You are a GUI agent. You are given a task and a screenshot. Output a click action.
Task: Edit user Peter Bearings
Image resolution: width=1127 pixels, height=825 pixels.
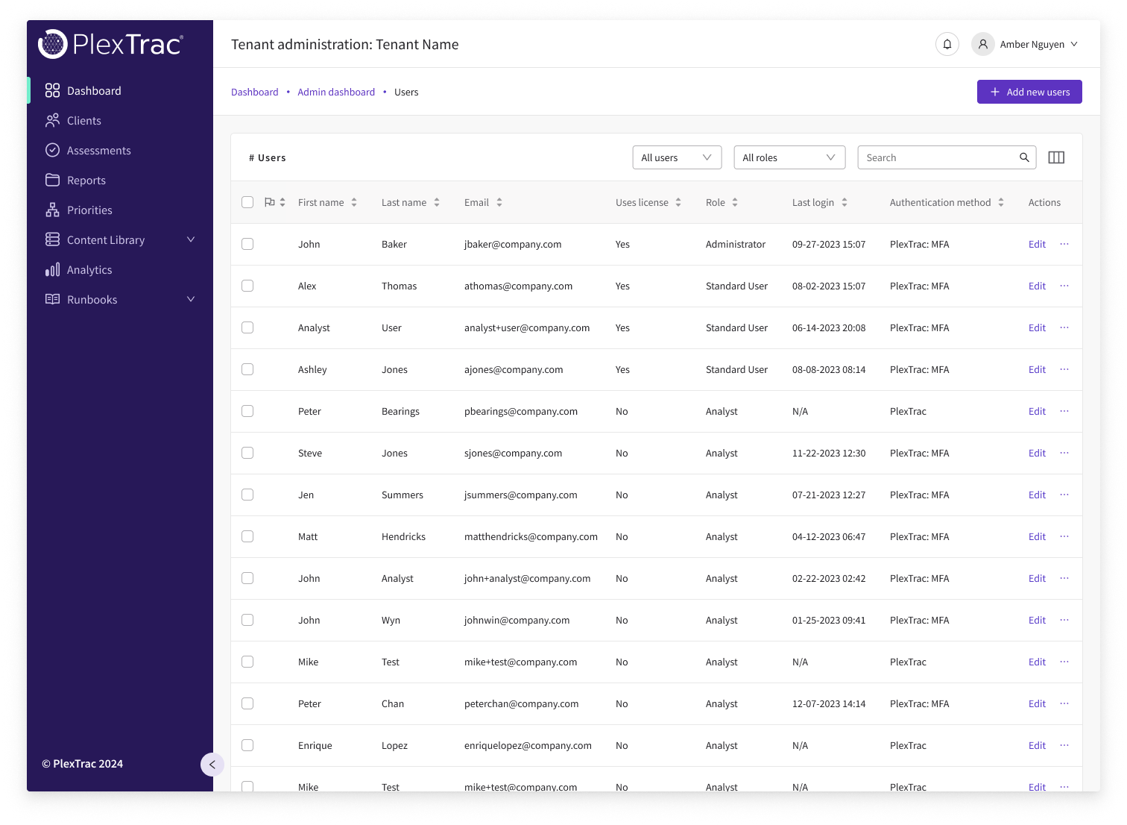coord(1037,411)
